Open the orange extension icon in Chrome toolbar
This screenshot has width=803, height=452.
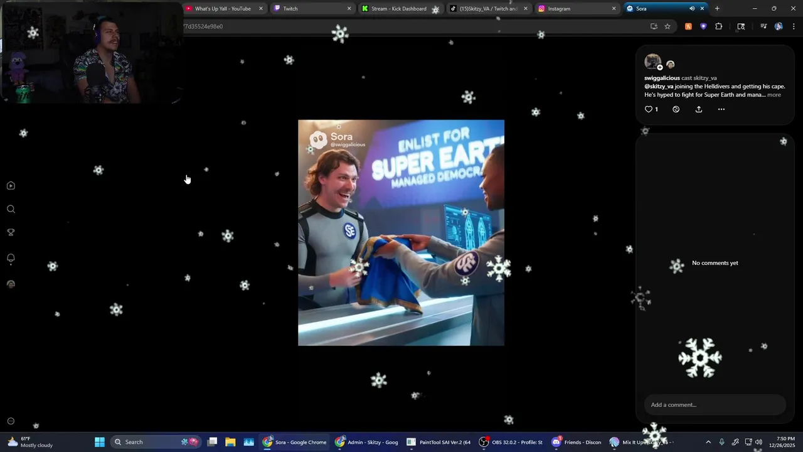pos(688,26)
